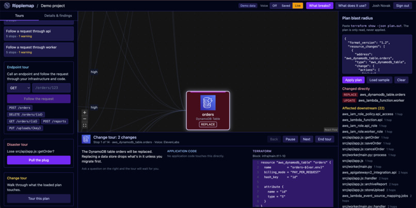Click the Ripplemap logo icon

point(7,6)
